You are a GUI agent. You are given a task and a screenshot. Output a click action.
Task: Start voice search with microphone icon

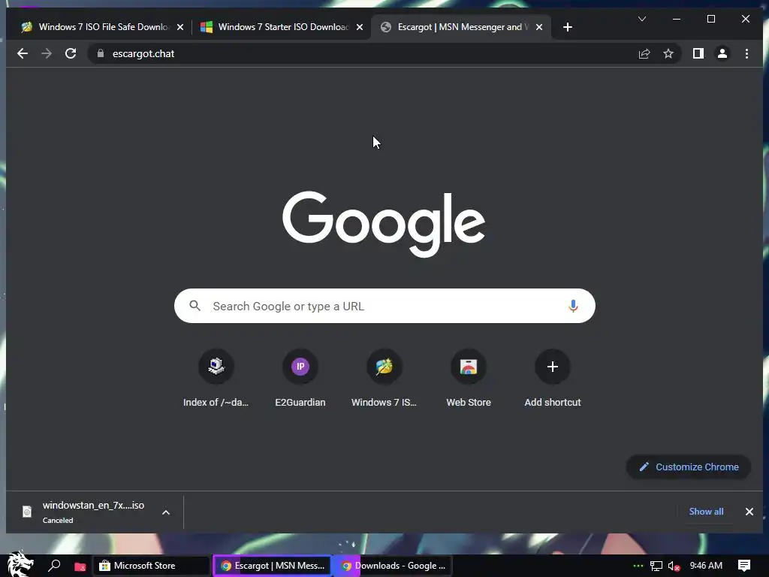click(x=573, y=307)
